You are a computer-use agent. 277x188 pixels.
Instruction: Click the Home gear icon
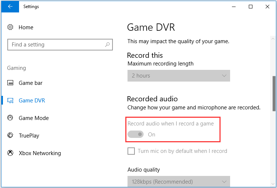tap(11, 27)
